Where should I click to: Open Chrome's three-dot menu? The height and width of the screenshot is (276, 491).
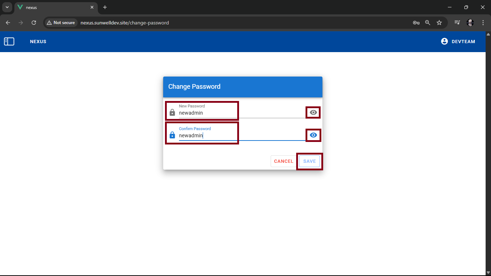[x=483, y=23]
